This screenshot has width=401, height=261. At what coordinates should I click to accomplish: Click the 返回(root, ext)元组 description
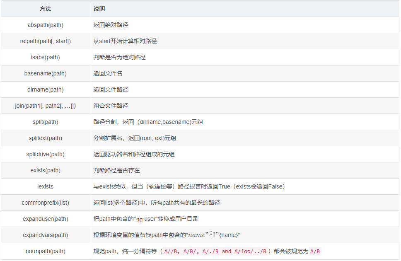click(x=152, y=138)
